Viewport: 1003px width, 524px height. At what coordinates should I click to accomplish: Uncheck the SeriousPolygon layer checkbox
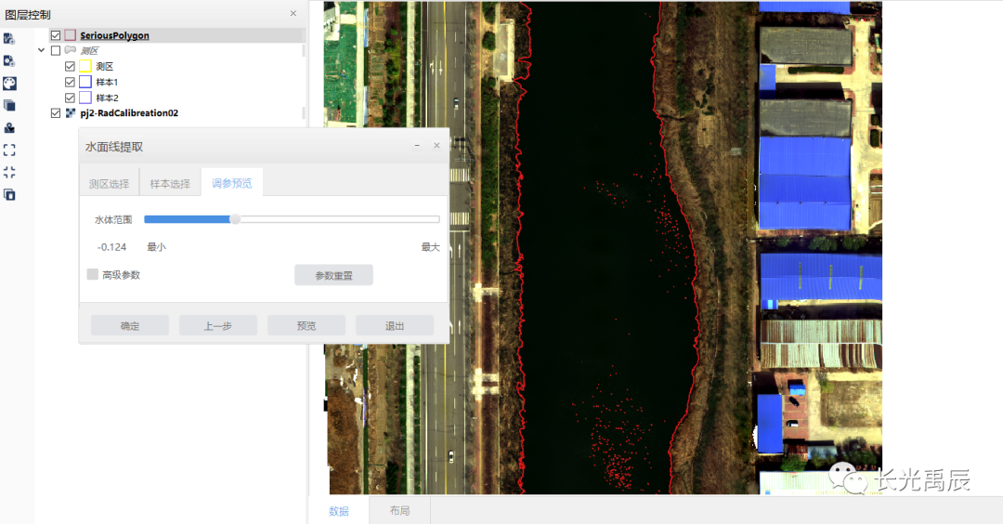pos(56,35)
